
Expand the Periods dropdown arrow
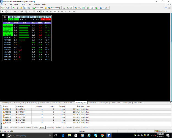[x=103, y=8]
